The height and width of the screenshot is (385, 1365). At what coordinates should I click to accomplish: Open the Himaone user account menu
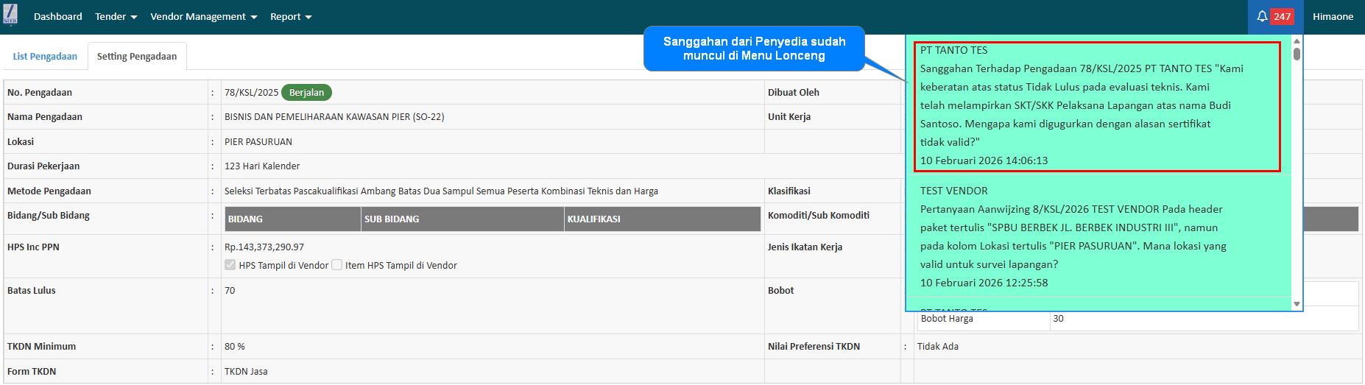click(1333, 16)
